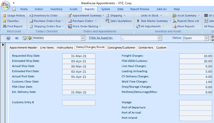The height and width of the screenshot is (123, 214).
Task: Click the Estimated Ship Date field
Action: point(79,61)
